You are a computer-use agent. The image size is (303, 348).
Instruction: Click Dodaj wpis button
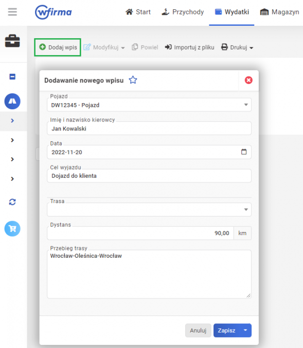coord(58,47)
